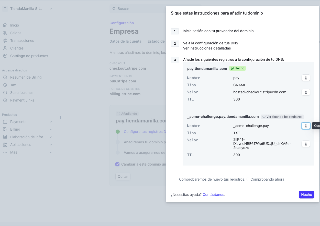320x226 pixels.
Task: Open Catálogo de productos in the sidebar
Action: (29, 56)
